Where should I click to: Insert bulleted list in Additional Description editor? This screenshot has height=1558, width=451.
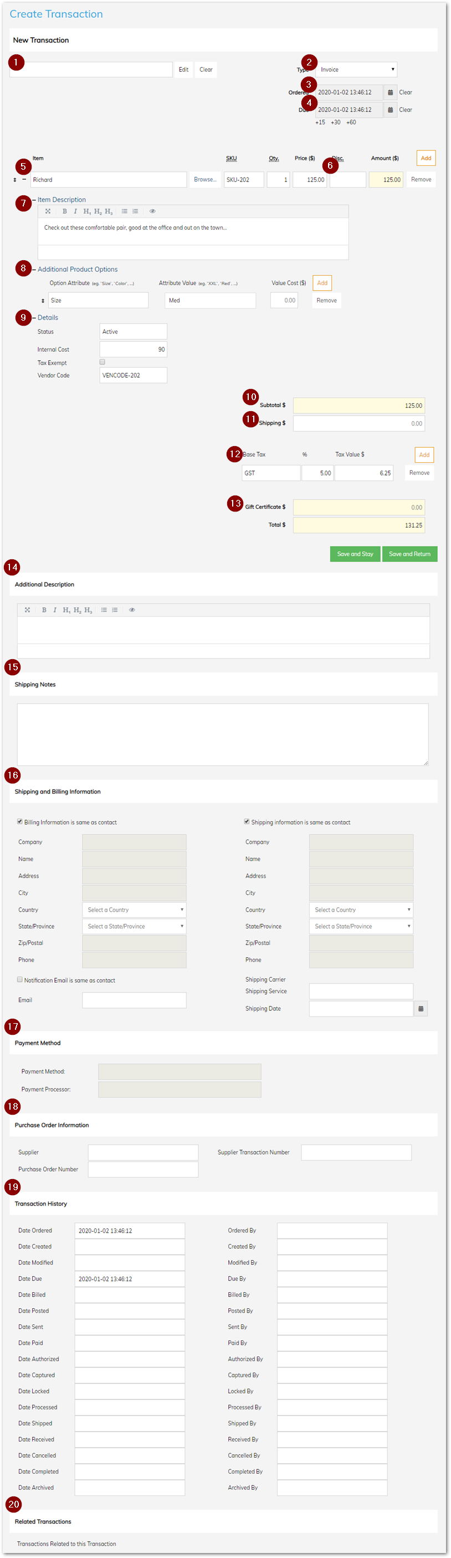104,610
